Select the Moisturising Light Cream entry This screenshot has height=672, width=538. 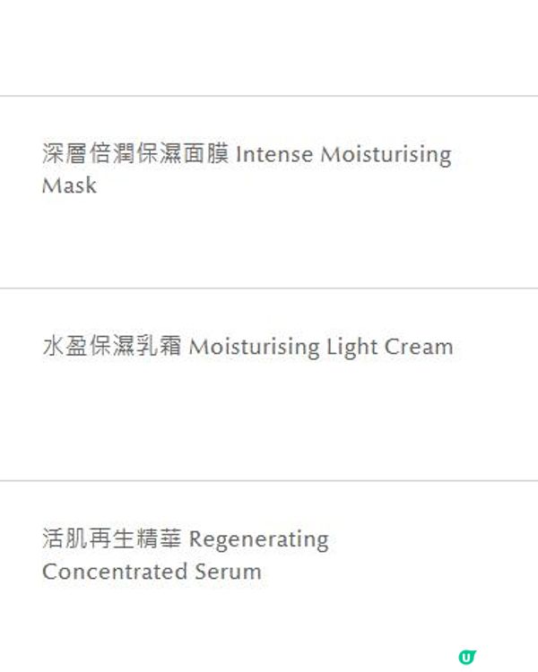247,346
